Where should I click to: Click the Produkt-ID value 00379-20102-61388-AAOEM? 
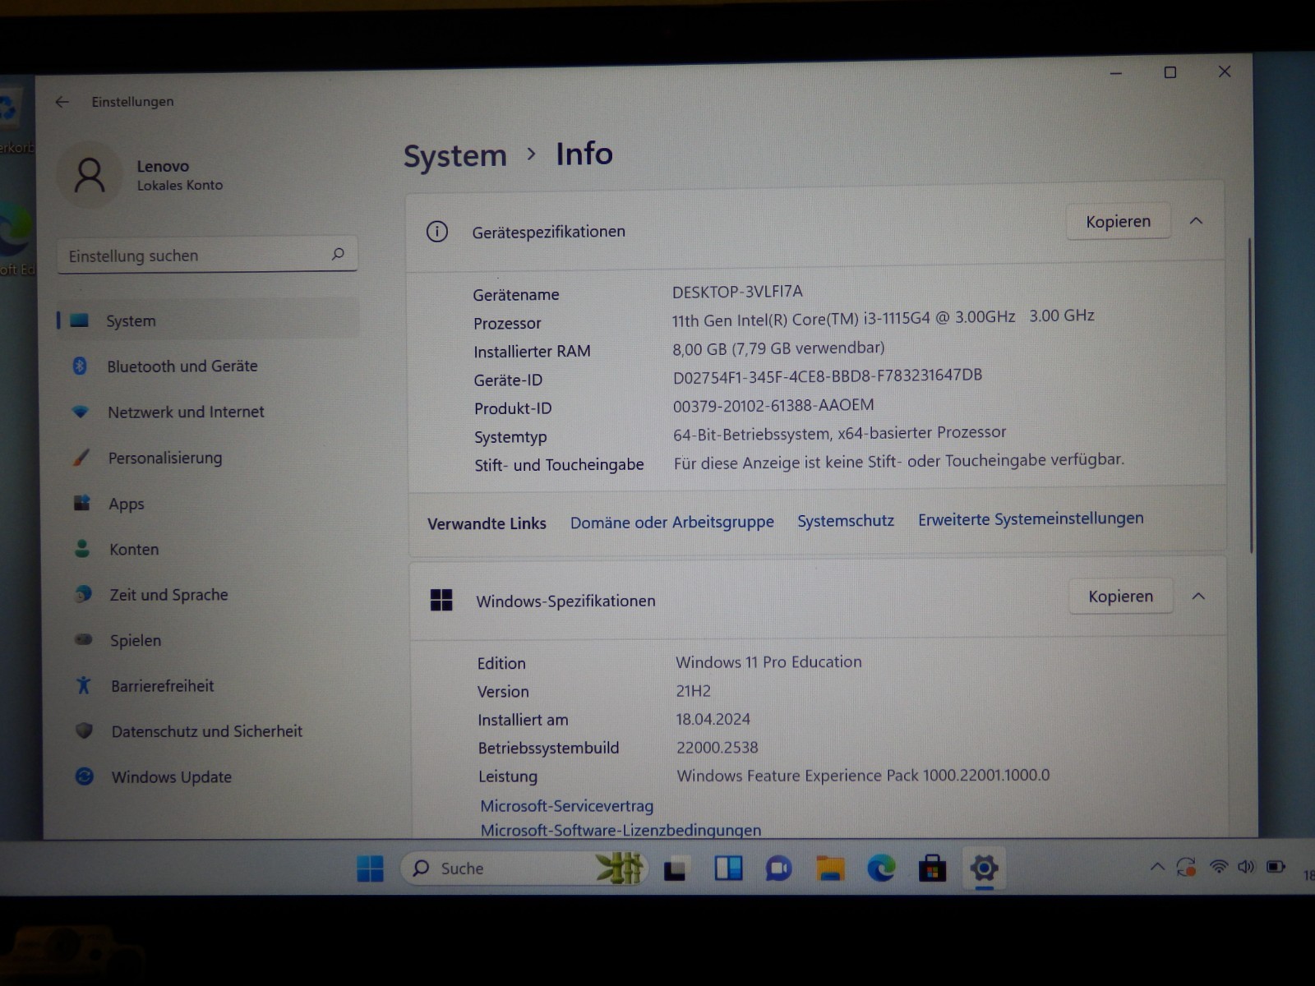pyautogui.click(x=773, y=405)
